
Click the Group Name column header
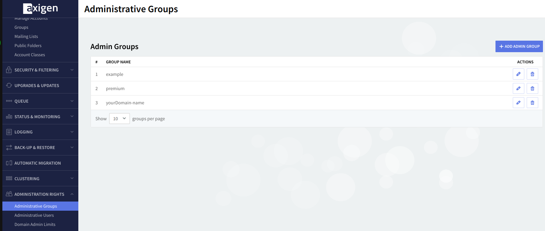pyautogui.click(x=118, y=62)
